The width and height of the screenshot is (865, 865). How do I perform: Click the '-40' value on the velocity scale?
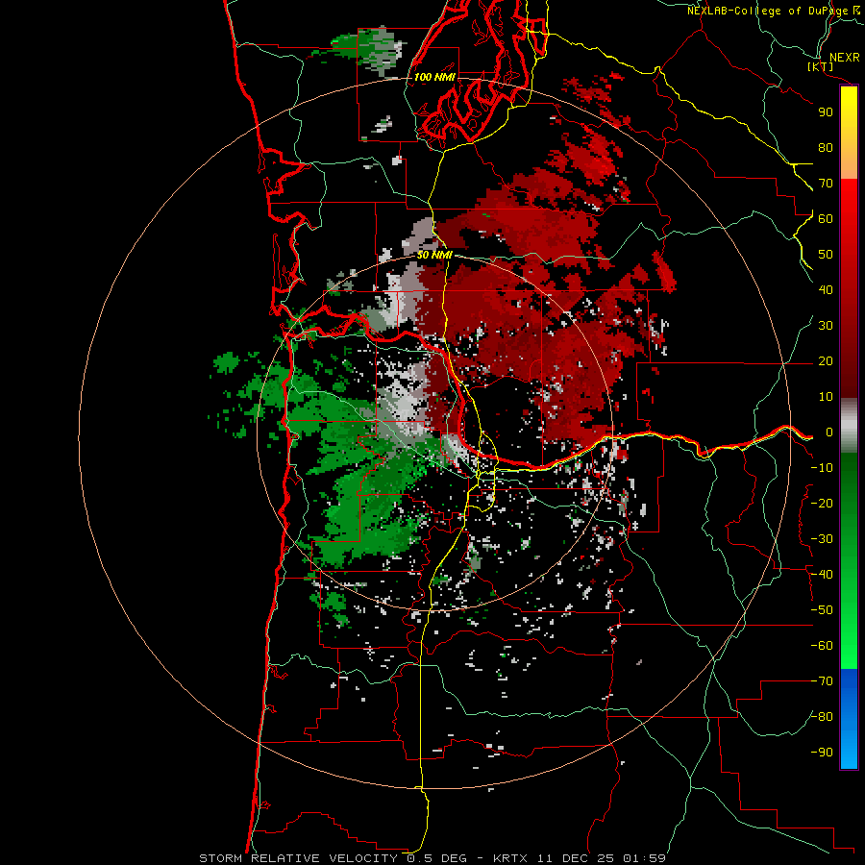pos(822,575)
